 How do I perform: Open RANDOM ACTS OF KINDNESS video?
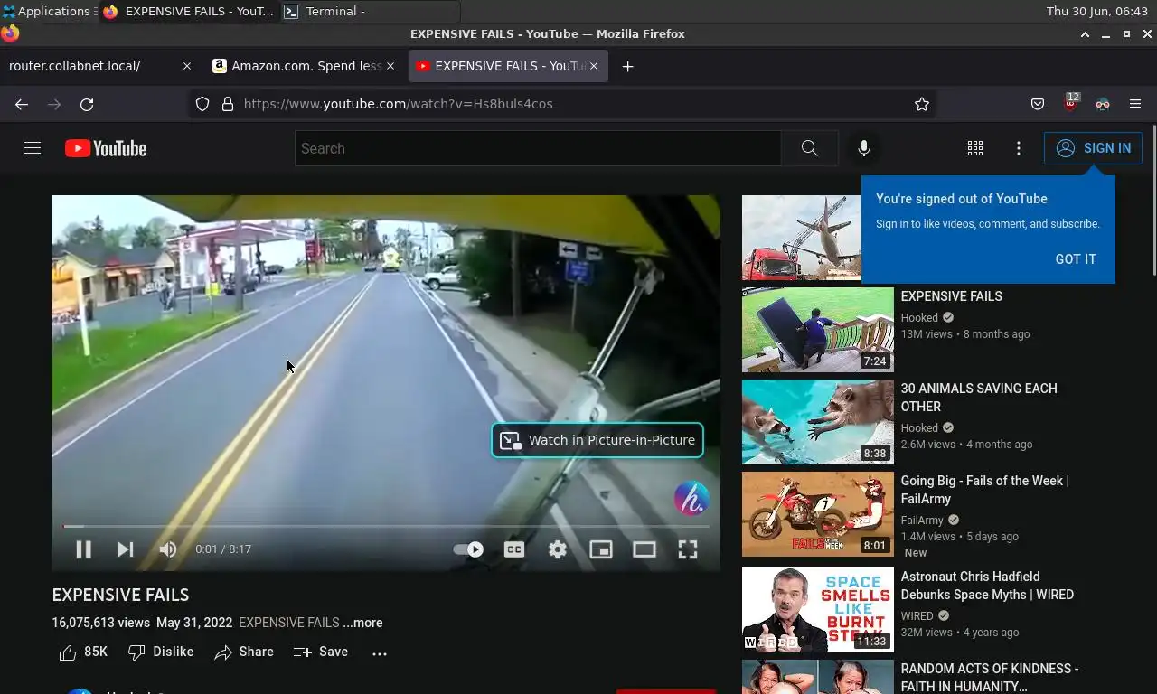tap(990, 677)
